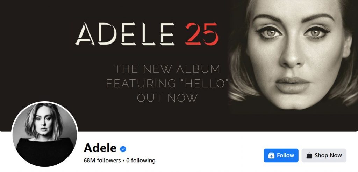Open the Shop Now button
Screen dimensions: 358x172
(x=324, y=155)
